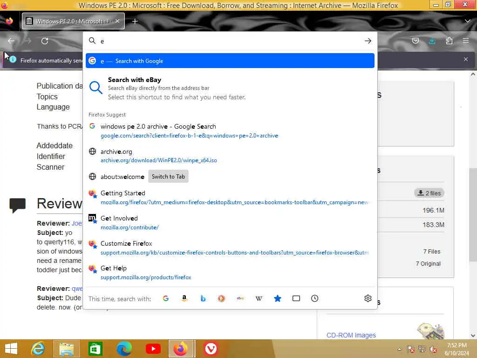Click the 2 files download badge
The width and height of the screenshot is (477, 358).
[429, 193]
